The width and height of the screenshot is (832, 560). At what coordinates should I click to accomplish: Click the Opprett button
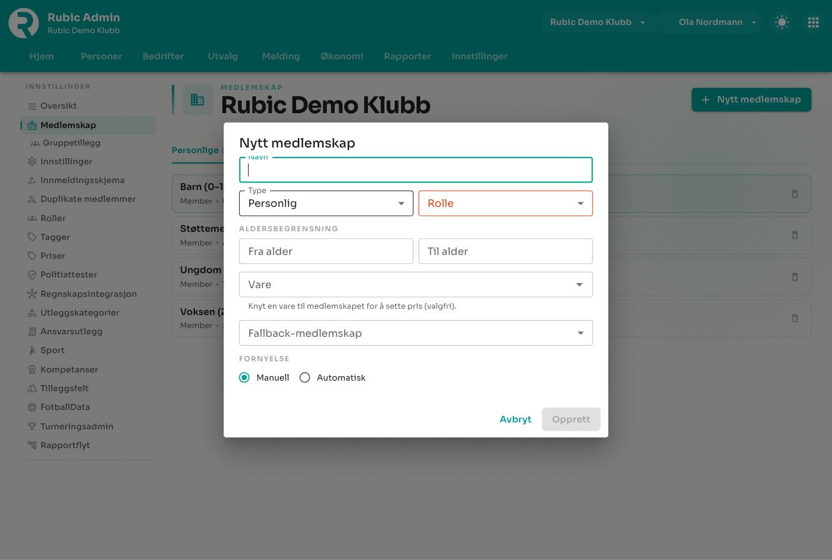[x=571, y=419]
